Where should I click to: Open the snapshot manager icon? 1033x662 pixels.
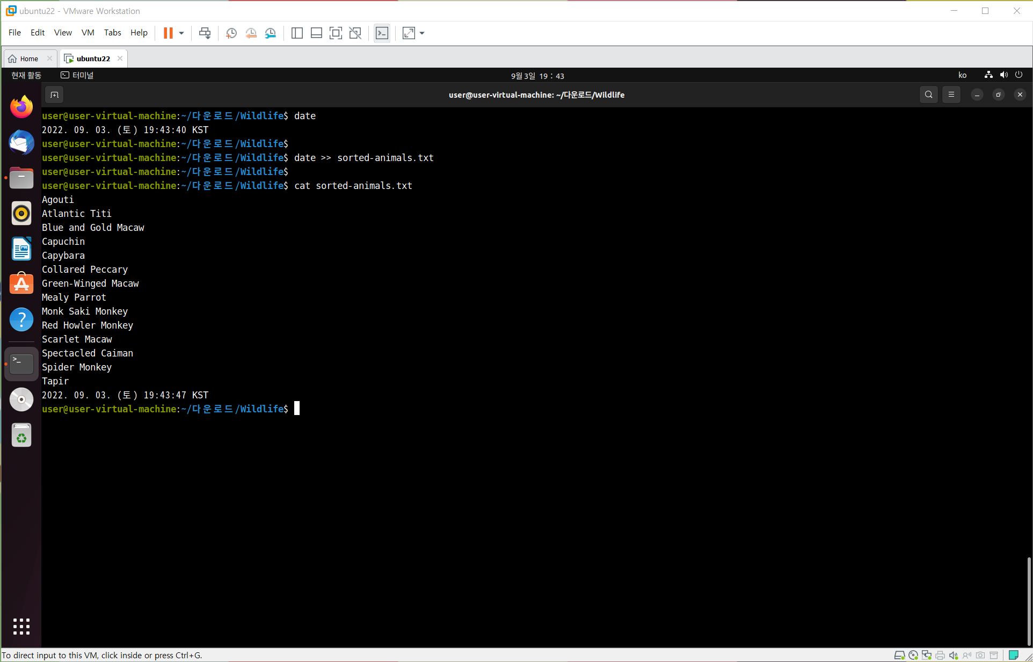tap(271, 33)
